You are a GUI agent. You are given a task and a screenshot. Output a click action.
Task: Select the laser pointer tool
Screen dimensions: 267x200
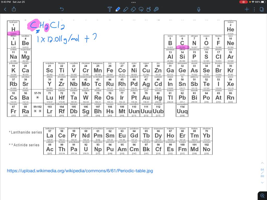[156, 9]
